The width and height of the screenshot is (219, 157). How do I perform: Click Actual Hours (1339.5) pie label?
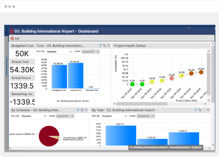(x=73, y=140)
